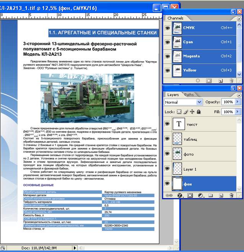Lock transparent pixels icon
This screenshot has height=252, width=244.
(179, 112)
